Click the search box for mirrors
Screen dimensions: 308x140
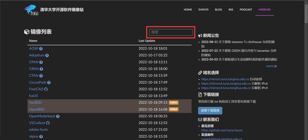(x=171, y=33)
